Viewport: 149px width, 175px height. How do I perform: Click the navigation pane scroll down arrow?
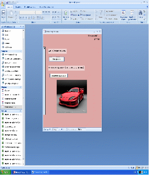pyautogui.click(x=23, y=164)
